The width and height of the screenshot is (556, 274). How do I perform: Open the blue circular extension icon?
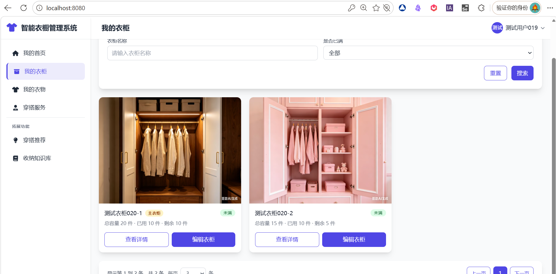coord(402,8)
